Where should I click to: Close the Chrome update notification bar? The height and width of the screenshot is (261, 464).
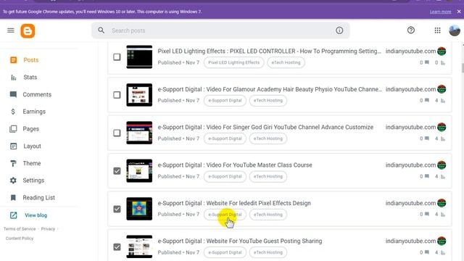[459, 12]
